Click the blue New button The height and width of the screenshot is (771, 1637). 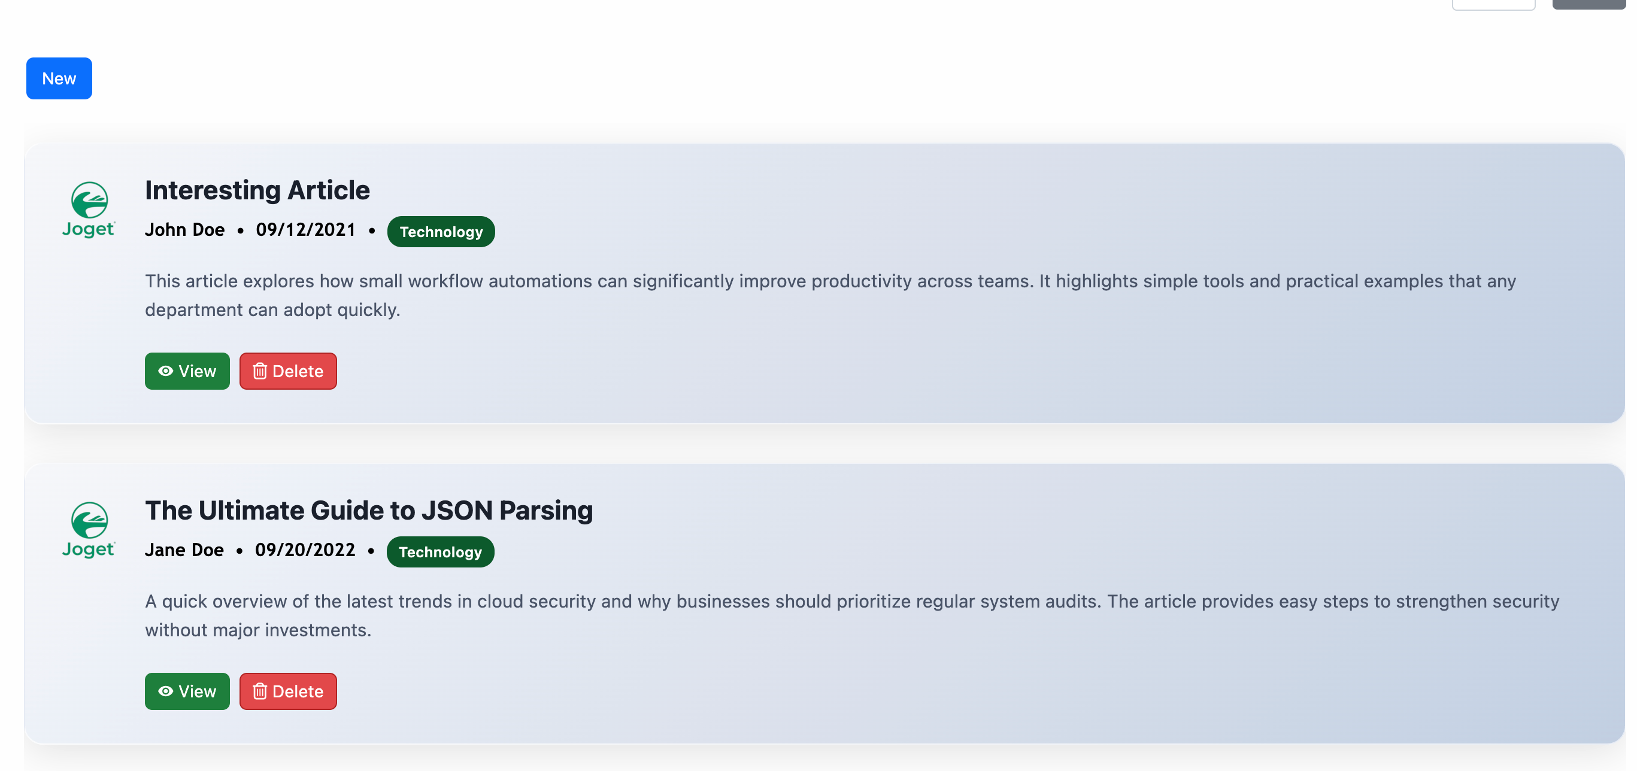(x=59, y=78)
